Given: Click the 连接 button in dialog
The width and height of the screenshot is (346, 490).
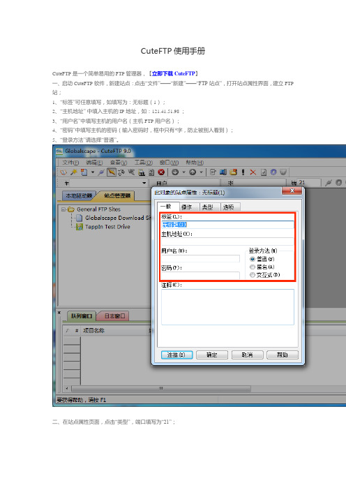Looking at the screenshot, I should click(176, 355).
